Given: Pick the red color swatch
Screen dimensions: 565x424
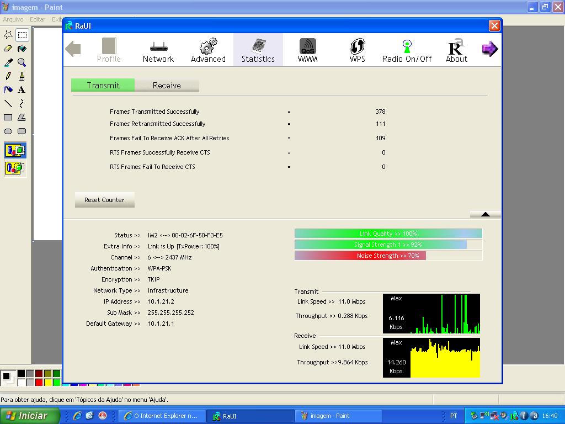Looking at the screenshot, I should 39,382.
